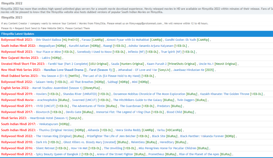Open Heartbreak Hotel (Season-1) link
Viewport: 273px width, 158px height.
(49, 118)
